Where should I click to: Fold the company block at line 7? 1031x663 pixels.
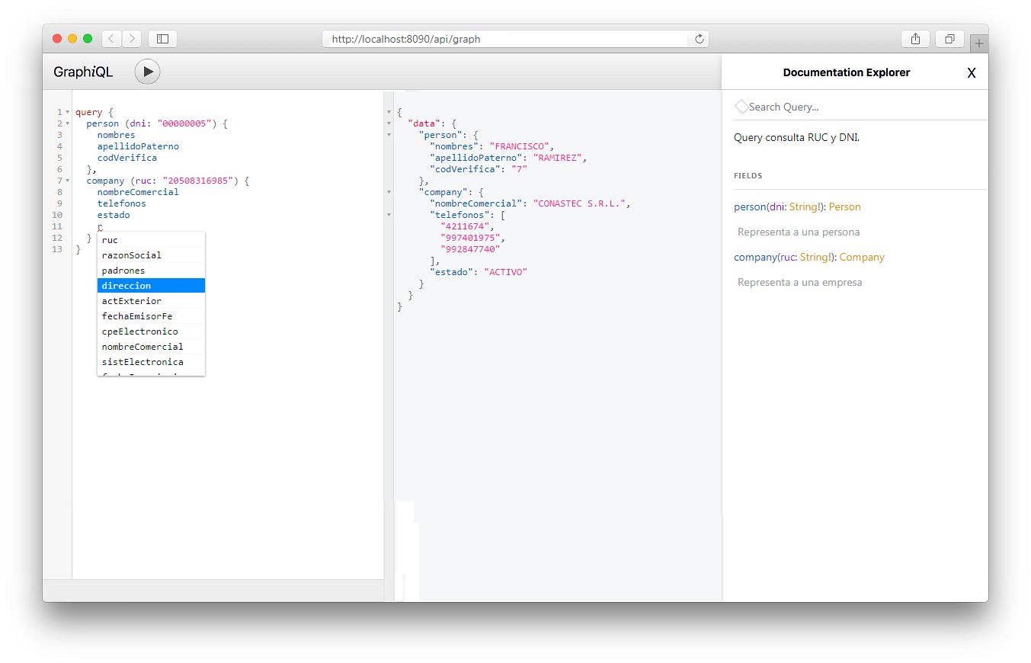(x=68, y=181)
